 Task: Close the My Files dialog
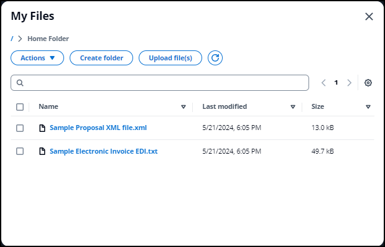(x=369, y=17)
